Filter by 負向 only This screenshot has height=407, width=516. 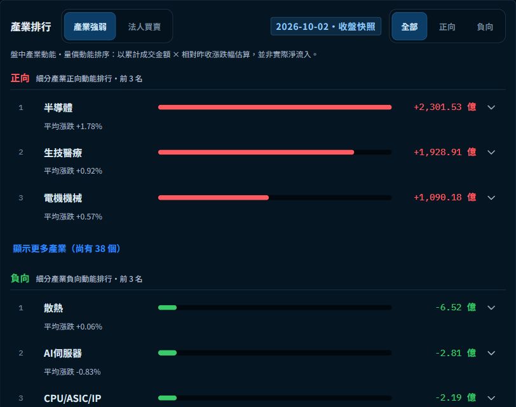pyautogui.click(x=485, y=26)
